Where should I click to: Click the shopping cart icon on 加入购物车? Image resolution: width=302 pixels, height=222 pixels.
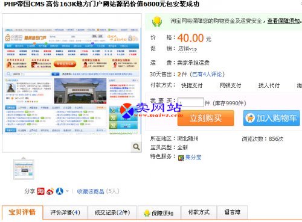pos(250,118)
